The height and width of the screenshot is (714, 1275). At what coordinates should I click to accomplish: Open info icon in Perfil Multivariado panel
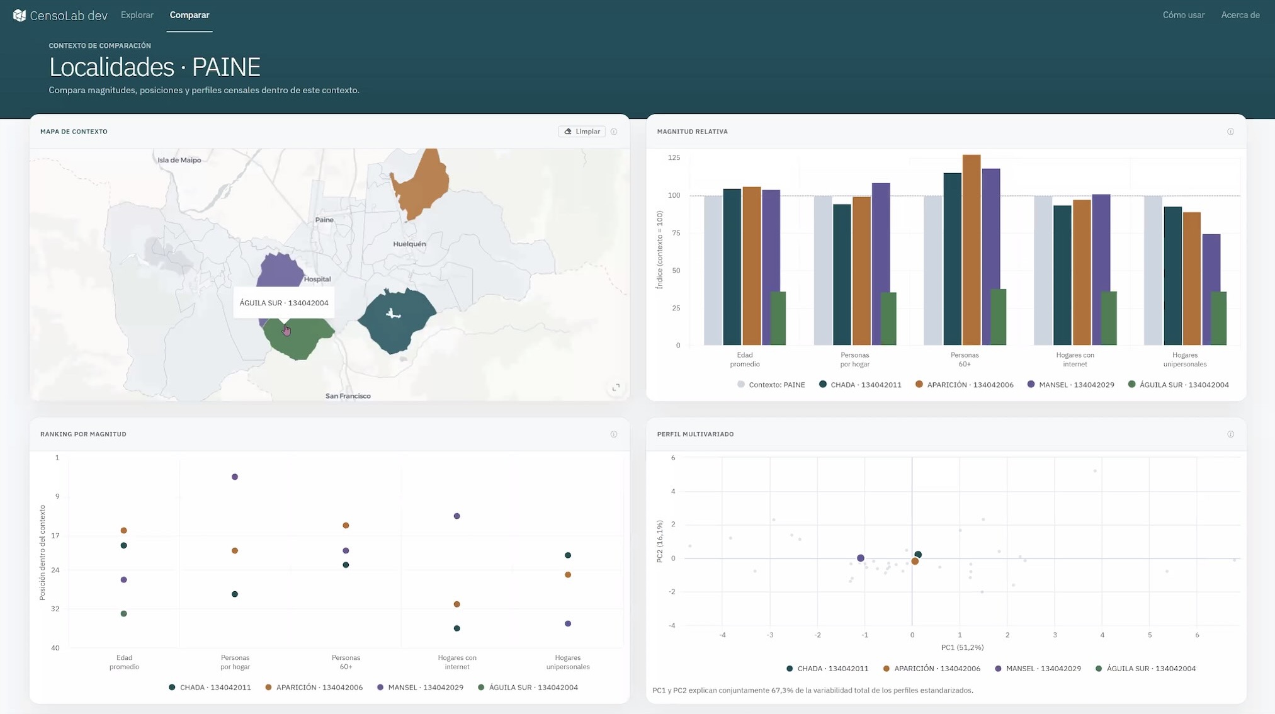tap(1230, 434)
